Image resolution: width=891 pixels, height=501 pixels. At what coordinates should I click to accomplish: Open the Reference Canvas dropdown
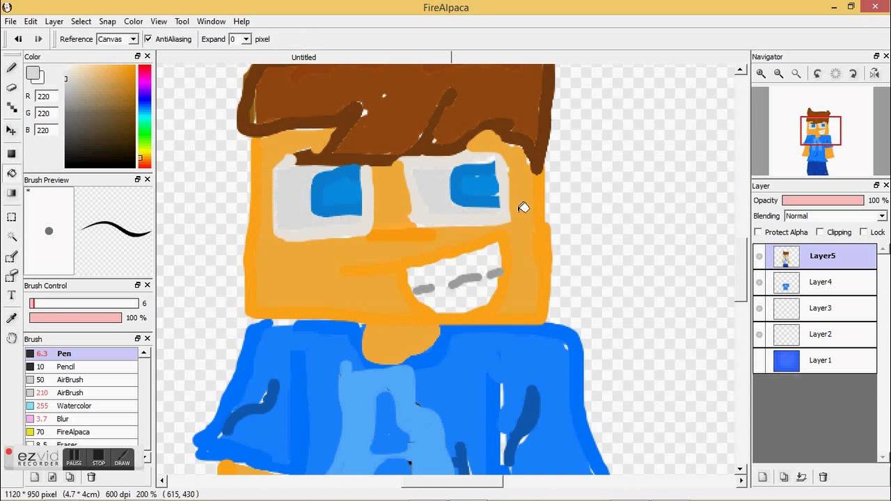click(117, 39)
